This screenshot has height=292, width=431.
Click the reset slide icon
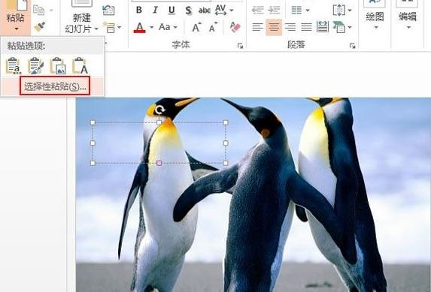(108, 11)
